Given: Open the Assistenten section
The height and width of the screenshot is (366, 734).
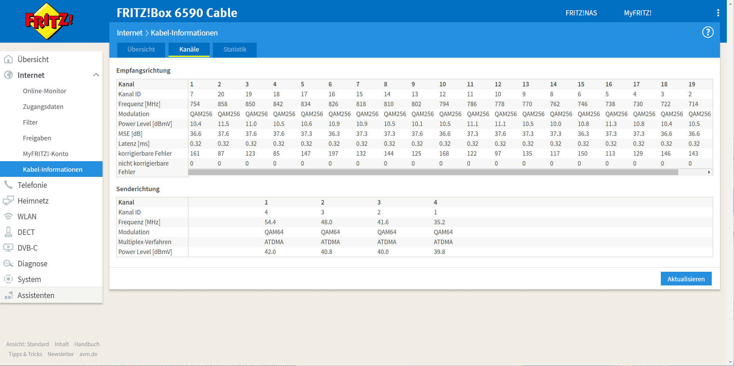Looking at the screenshot, I should pyautogui.click(x=36, y=295).
